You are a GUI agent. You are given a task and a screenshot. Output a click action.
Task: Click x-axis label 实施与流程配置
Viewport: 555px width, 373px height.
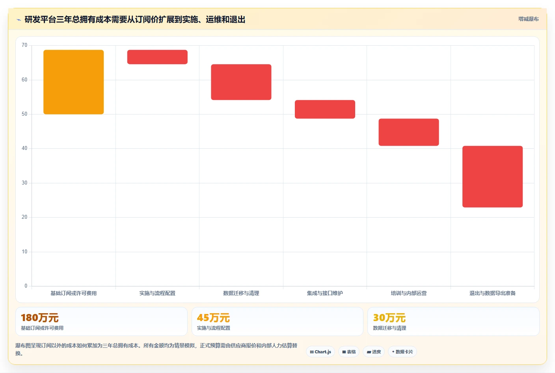[x=157, y=293]
